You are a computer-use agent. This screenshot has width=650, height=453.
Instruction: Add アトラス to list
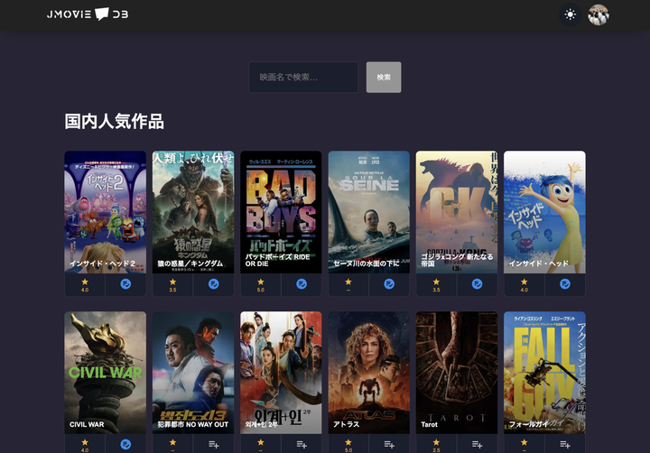[389, 444]
